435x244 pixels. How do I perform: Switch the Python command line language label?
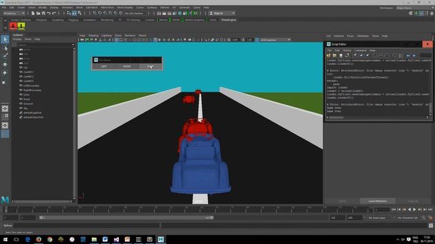[x=7, y=226]
